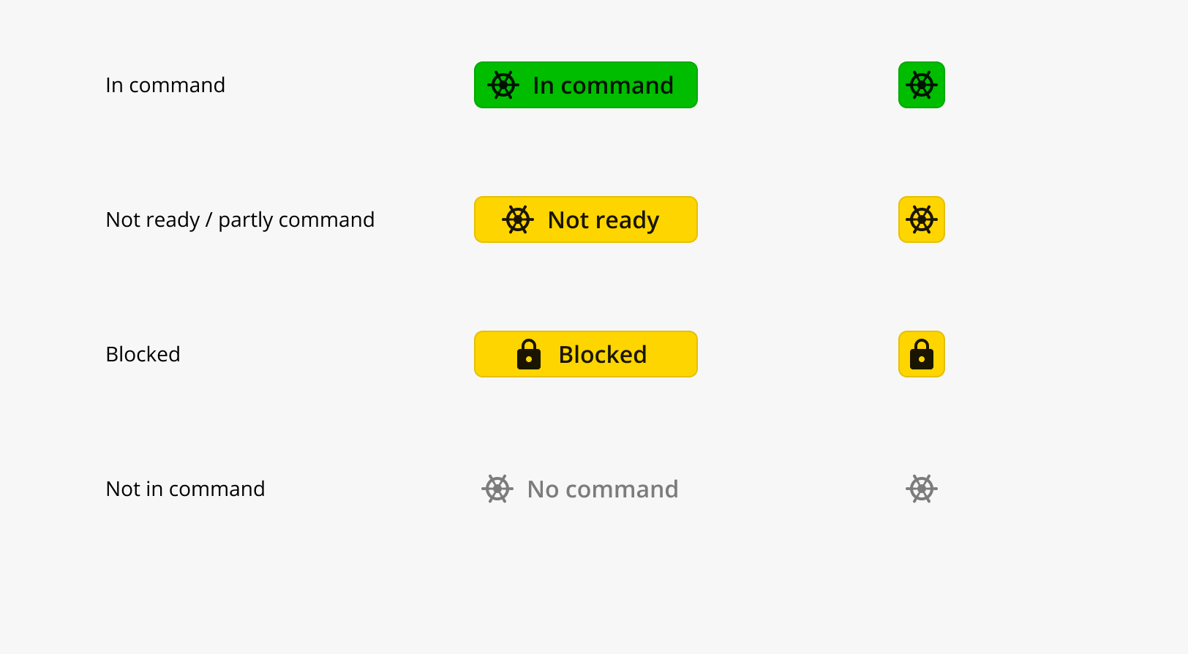Click the wheel icon inside green In command button
The width and height of the screenshot is (1188, 654).
(503, 85)
